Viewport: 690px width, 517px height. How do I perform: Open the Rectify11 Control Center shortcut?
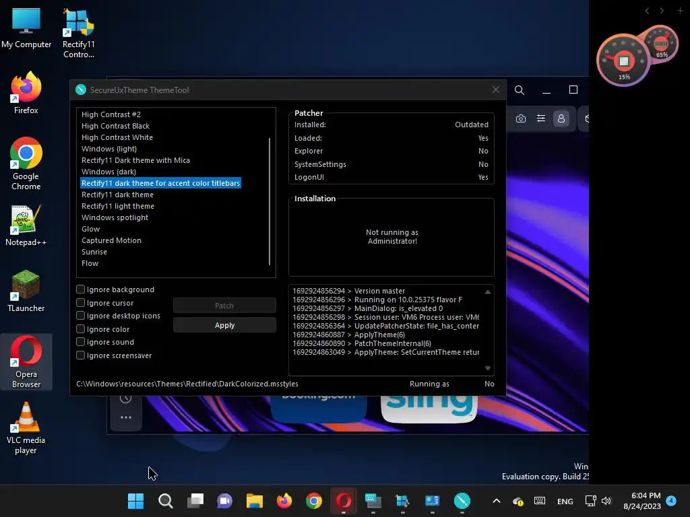pyautogui.click(x=78, y=32)
